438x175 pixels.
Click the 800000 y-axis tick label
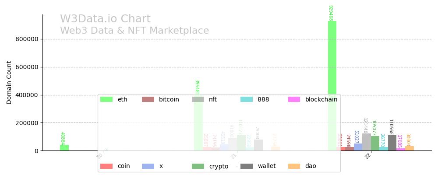tap(27, 39)
